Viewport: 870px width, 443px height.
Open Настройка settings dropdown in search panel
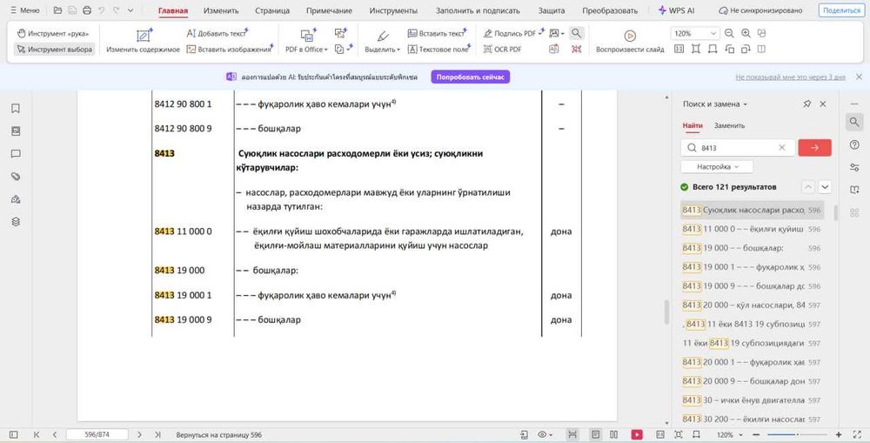(x=717, y=166)
